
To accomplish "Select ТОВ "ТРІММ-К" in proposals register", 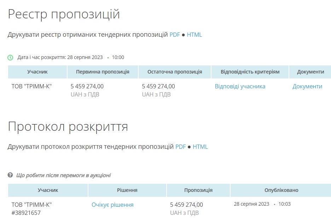I will (32, 86).
